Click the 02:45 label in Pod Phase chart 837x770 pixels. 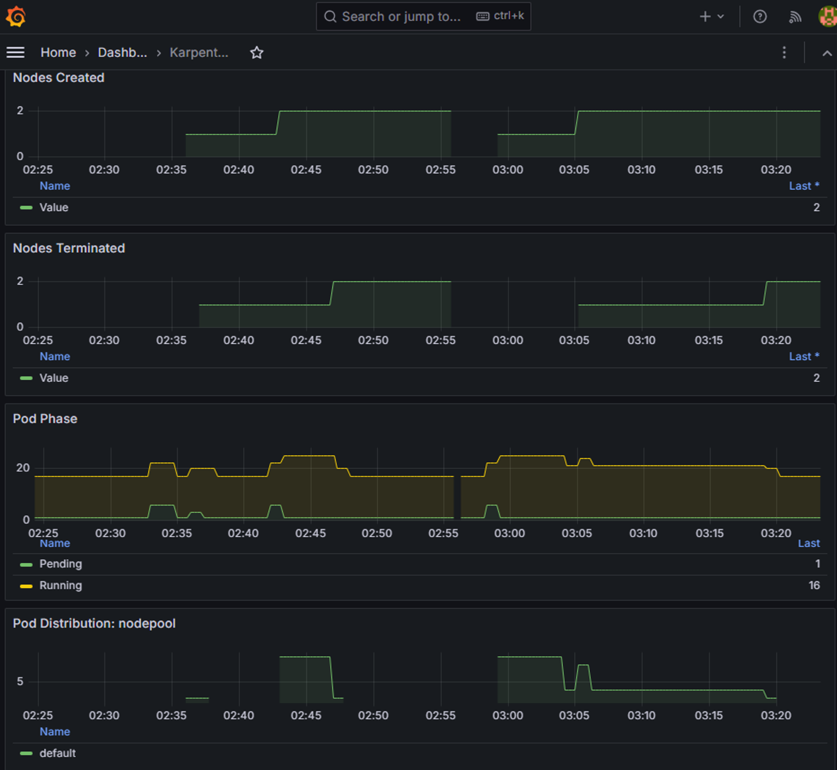click(310, 534)
